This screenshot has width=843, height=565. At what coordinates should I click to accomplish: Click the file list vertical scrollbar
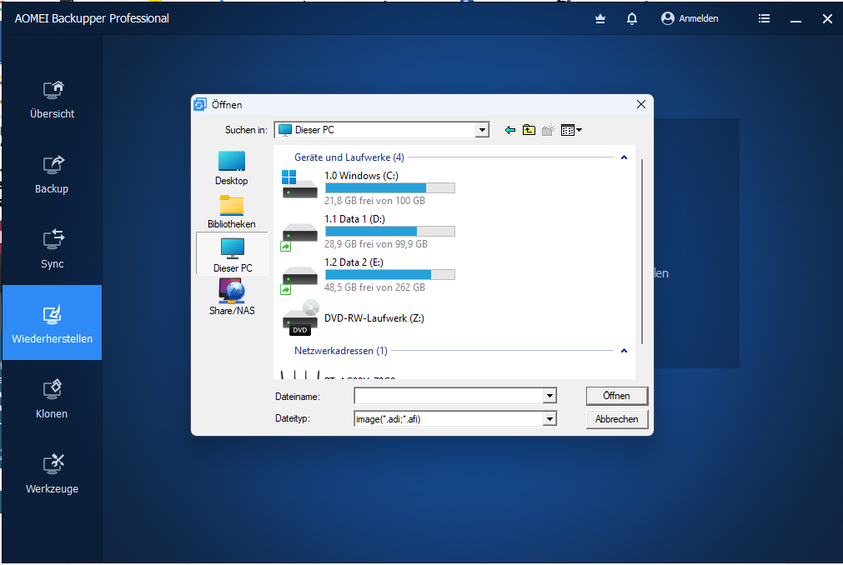pos(642,252)
